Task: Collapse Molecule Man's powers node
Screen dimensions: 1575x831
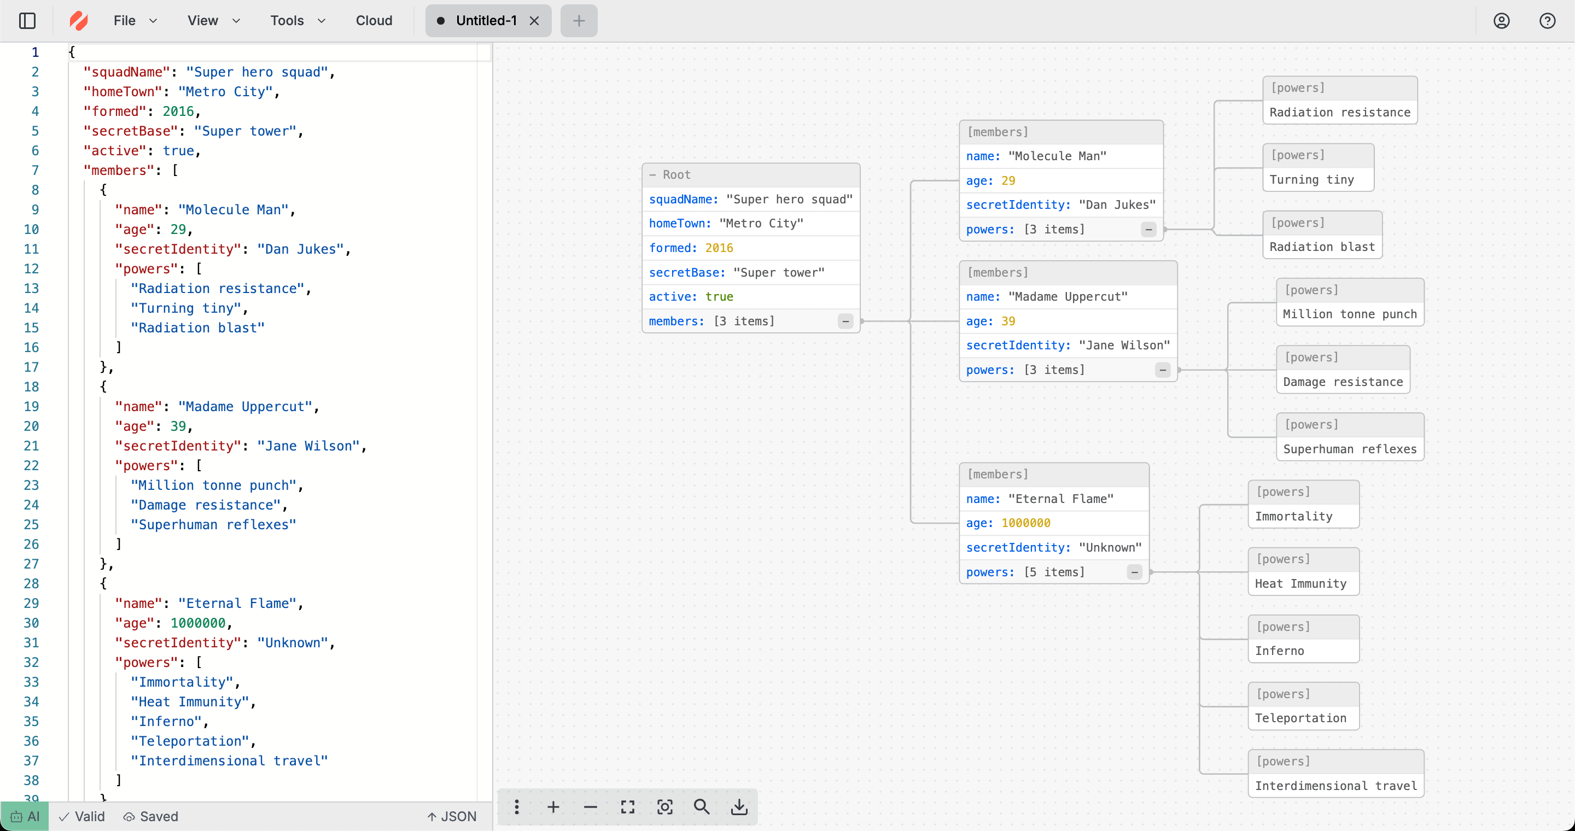Action: pyautogui.click(x=1148, y=229)
